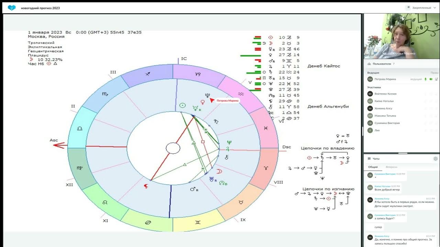Image resolution: width=440 pixels, height=247 pixels.
Task: Toggle Петрова Марина screen share icon
Action: point(436,79)
